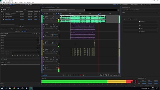Open the Window menu
Viewport: 160px width, 90px height.
click(29, 3)
